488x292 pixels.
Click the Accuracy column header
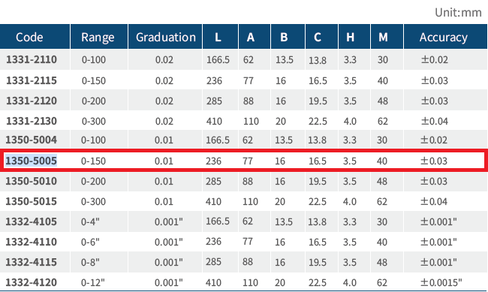pos(444,38)
